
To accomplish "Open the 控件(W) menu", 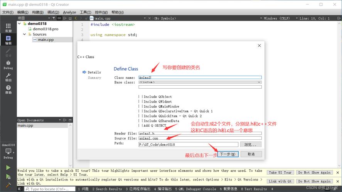I will click(101, 12).
